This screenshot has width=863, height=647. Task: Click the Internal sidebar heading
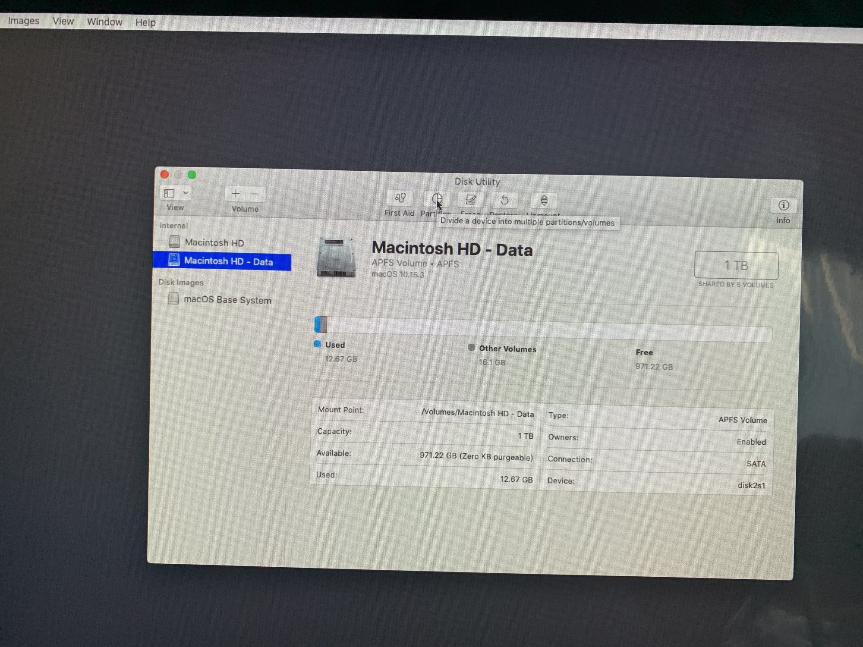click(173, 226)
